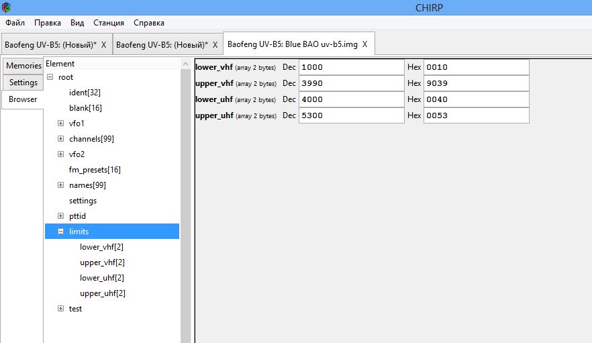
Task: Select blank[16] in the tree
Action: click(85, 108)
